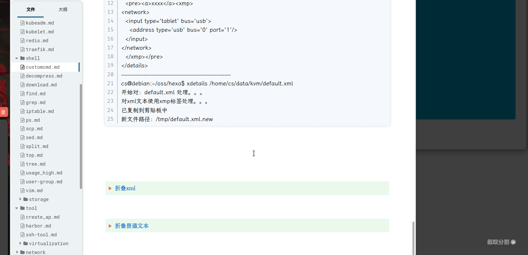Click the file icon next to harbor.md
Viewport: 528px width, 255px height.
[x=23, y=226]
